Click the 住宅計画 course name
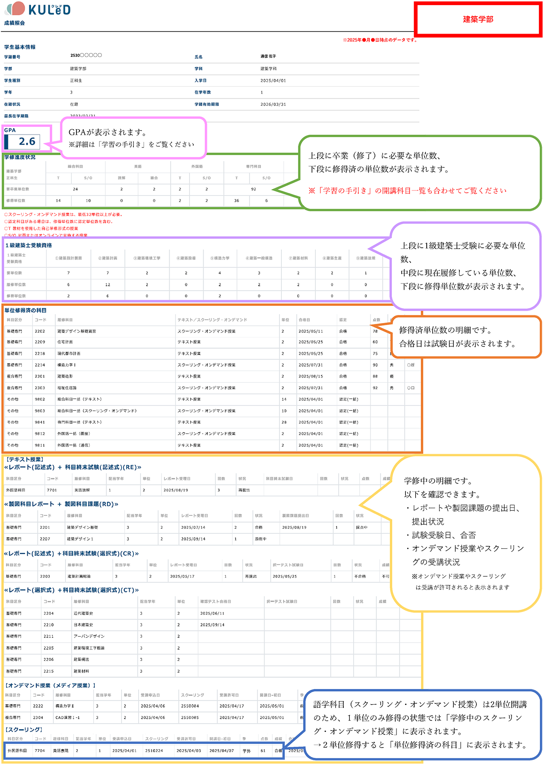This screenshot has height=765, width=544. click(65, 342)
